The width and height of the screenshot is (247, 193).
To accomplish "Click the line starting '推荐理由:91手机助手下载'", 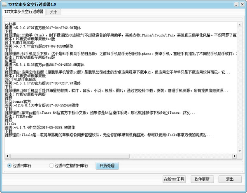I will [x=121, y=54].
